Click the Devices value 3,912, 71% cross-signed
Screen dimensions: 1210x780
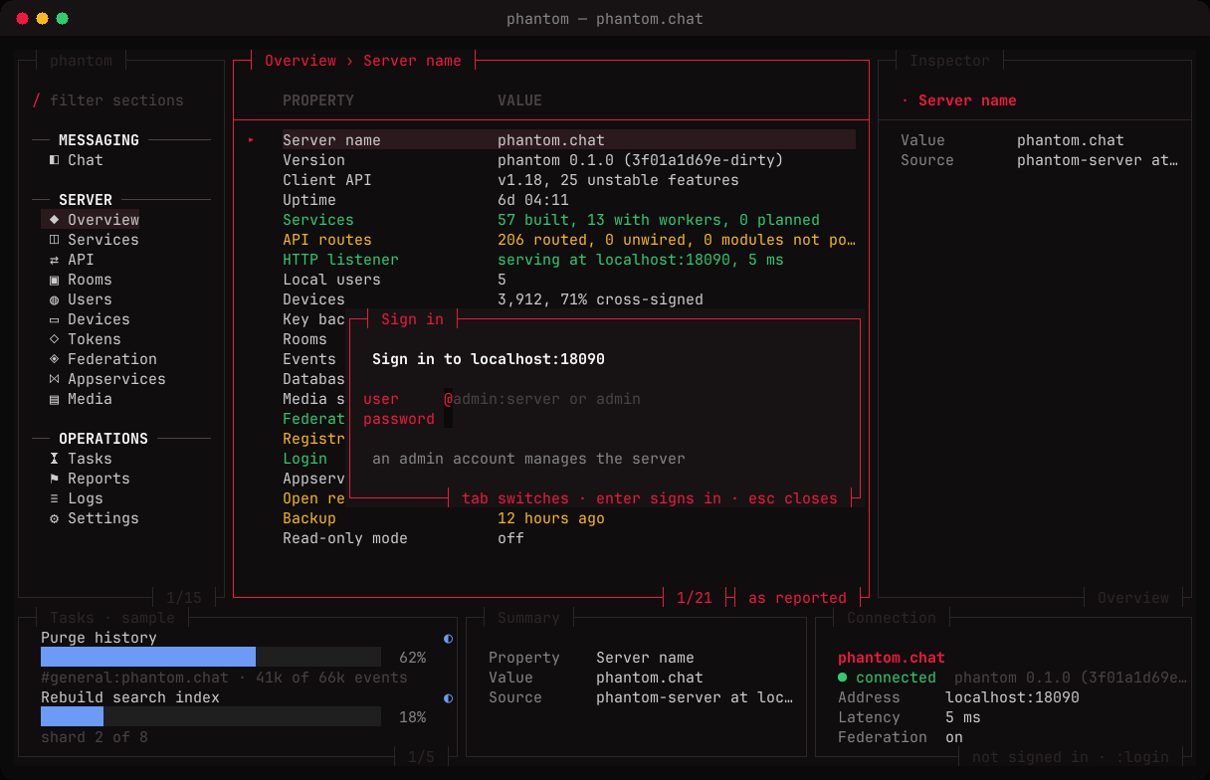coord(600,299)
